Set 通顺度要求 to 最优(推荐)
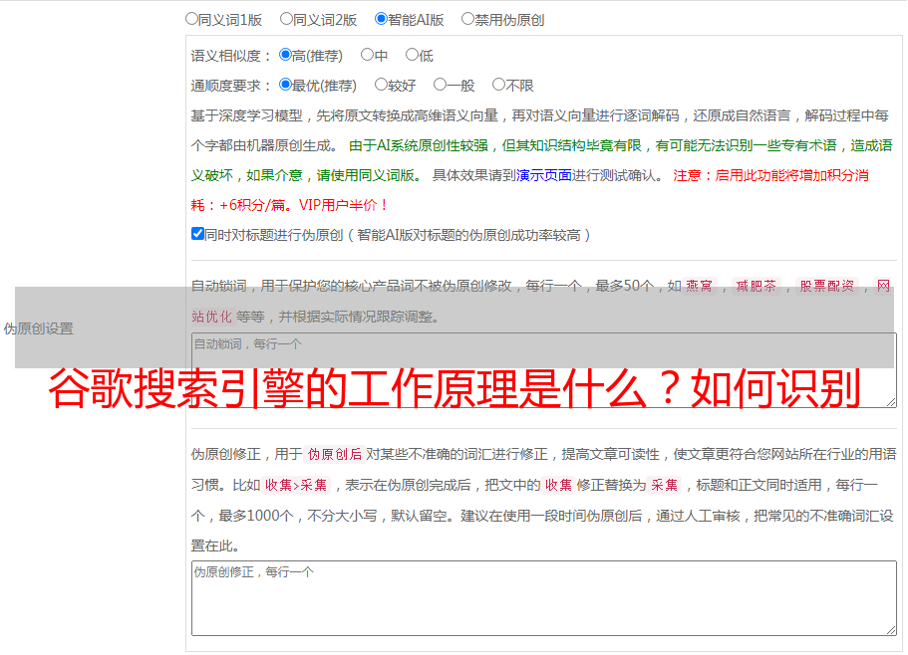Viewport: 908px width, 655px height. point(285,85)
